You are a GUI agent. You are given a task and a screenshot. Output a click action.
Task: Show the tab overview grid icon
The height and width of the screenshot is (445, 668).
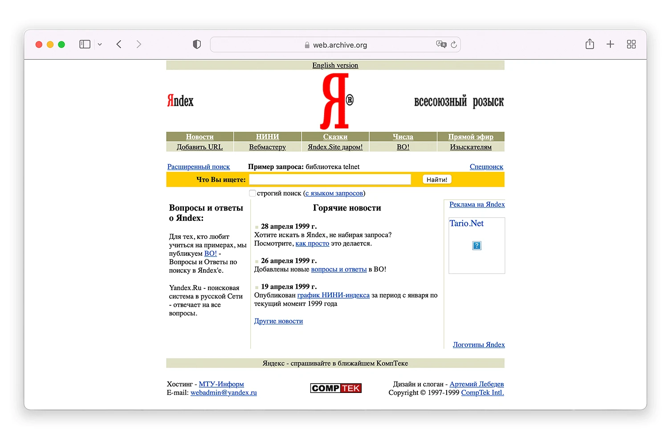[631, 44]
